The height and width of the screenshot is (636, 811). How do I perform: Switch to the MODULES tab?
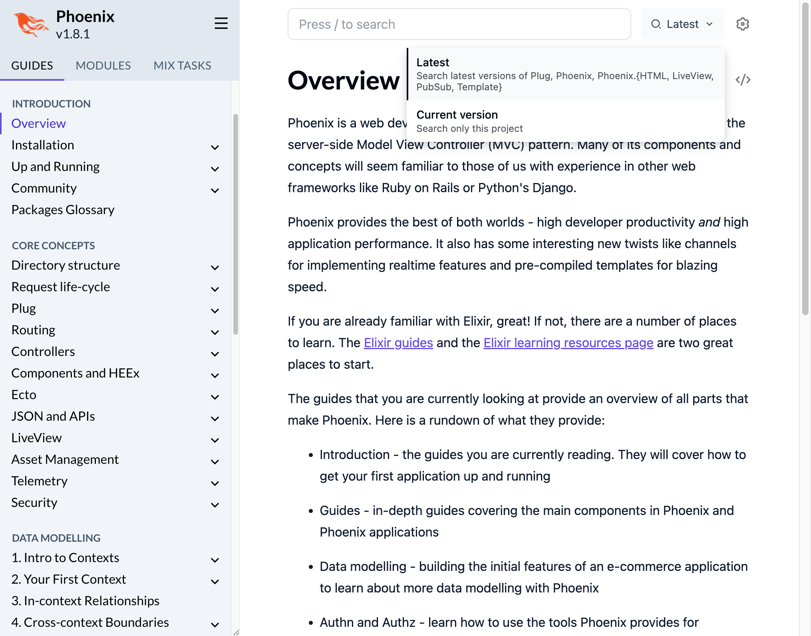pyautogui.click(x=103, y=65)
